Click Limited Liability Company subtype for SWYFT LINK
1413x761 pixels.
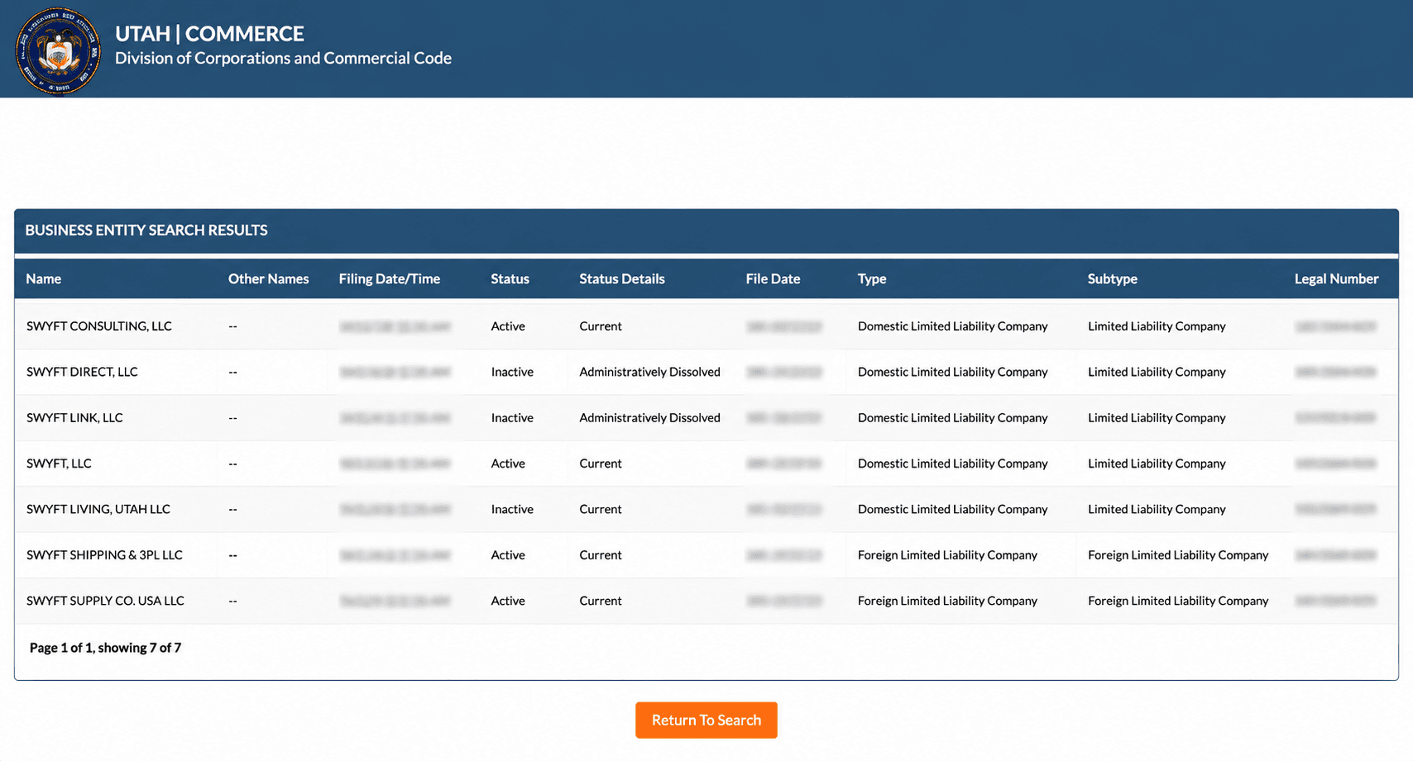1157,418
